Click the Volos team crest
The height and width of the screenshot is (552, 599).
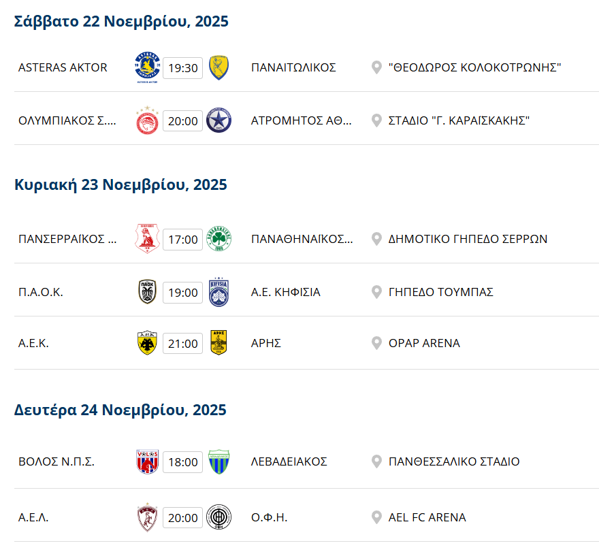point(147,461)
